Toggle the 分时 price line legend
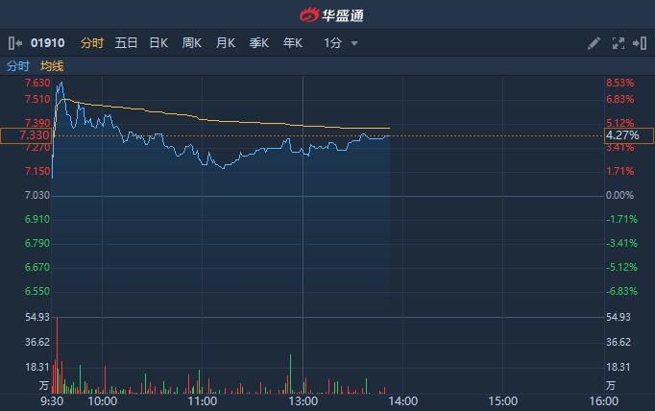The height and width of the screenshot is (411, 655). click(x=18, y=66)
